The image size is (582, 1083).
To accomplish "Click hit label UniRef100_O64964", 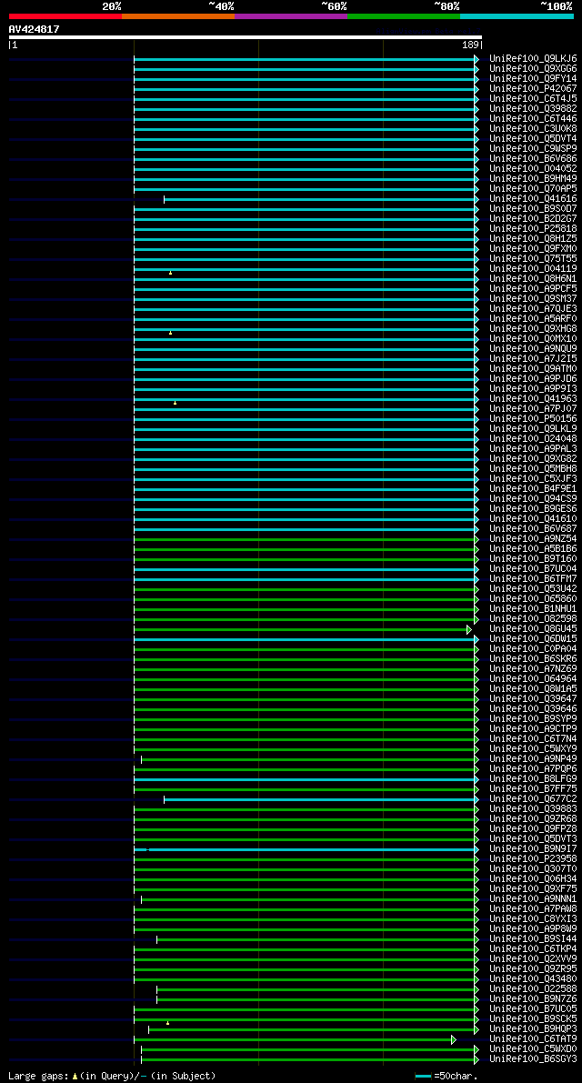I will pos(533,678).
